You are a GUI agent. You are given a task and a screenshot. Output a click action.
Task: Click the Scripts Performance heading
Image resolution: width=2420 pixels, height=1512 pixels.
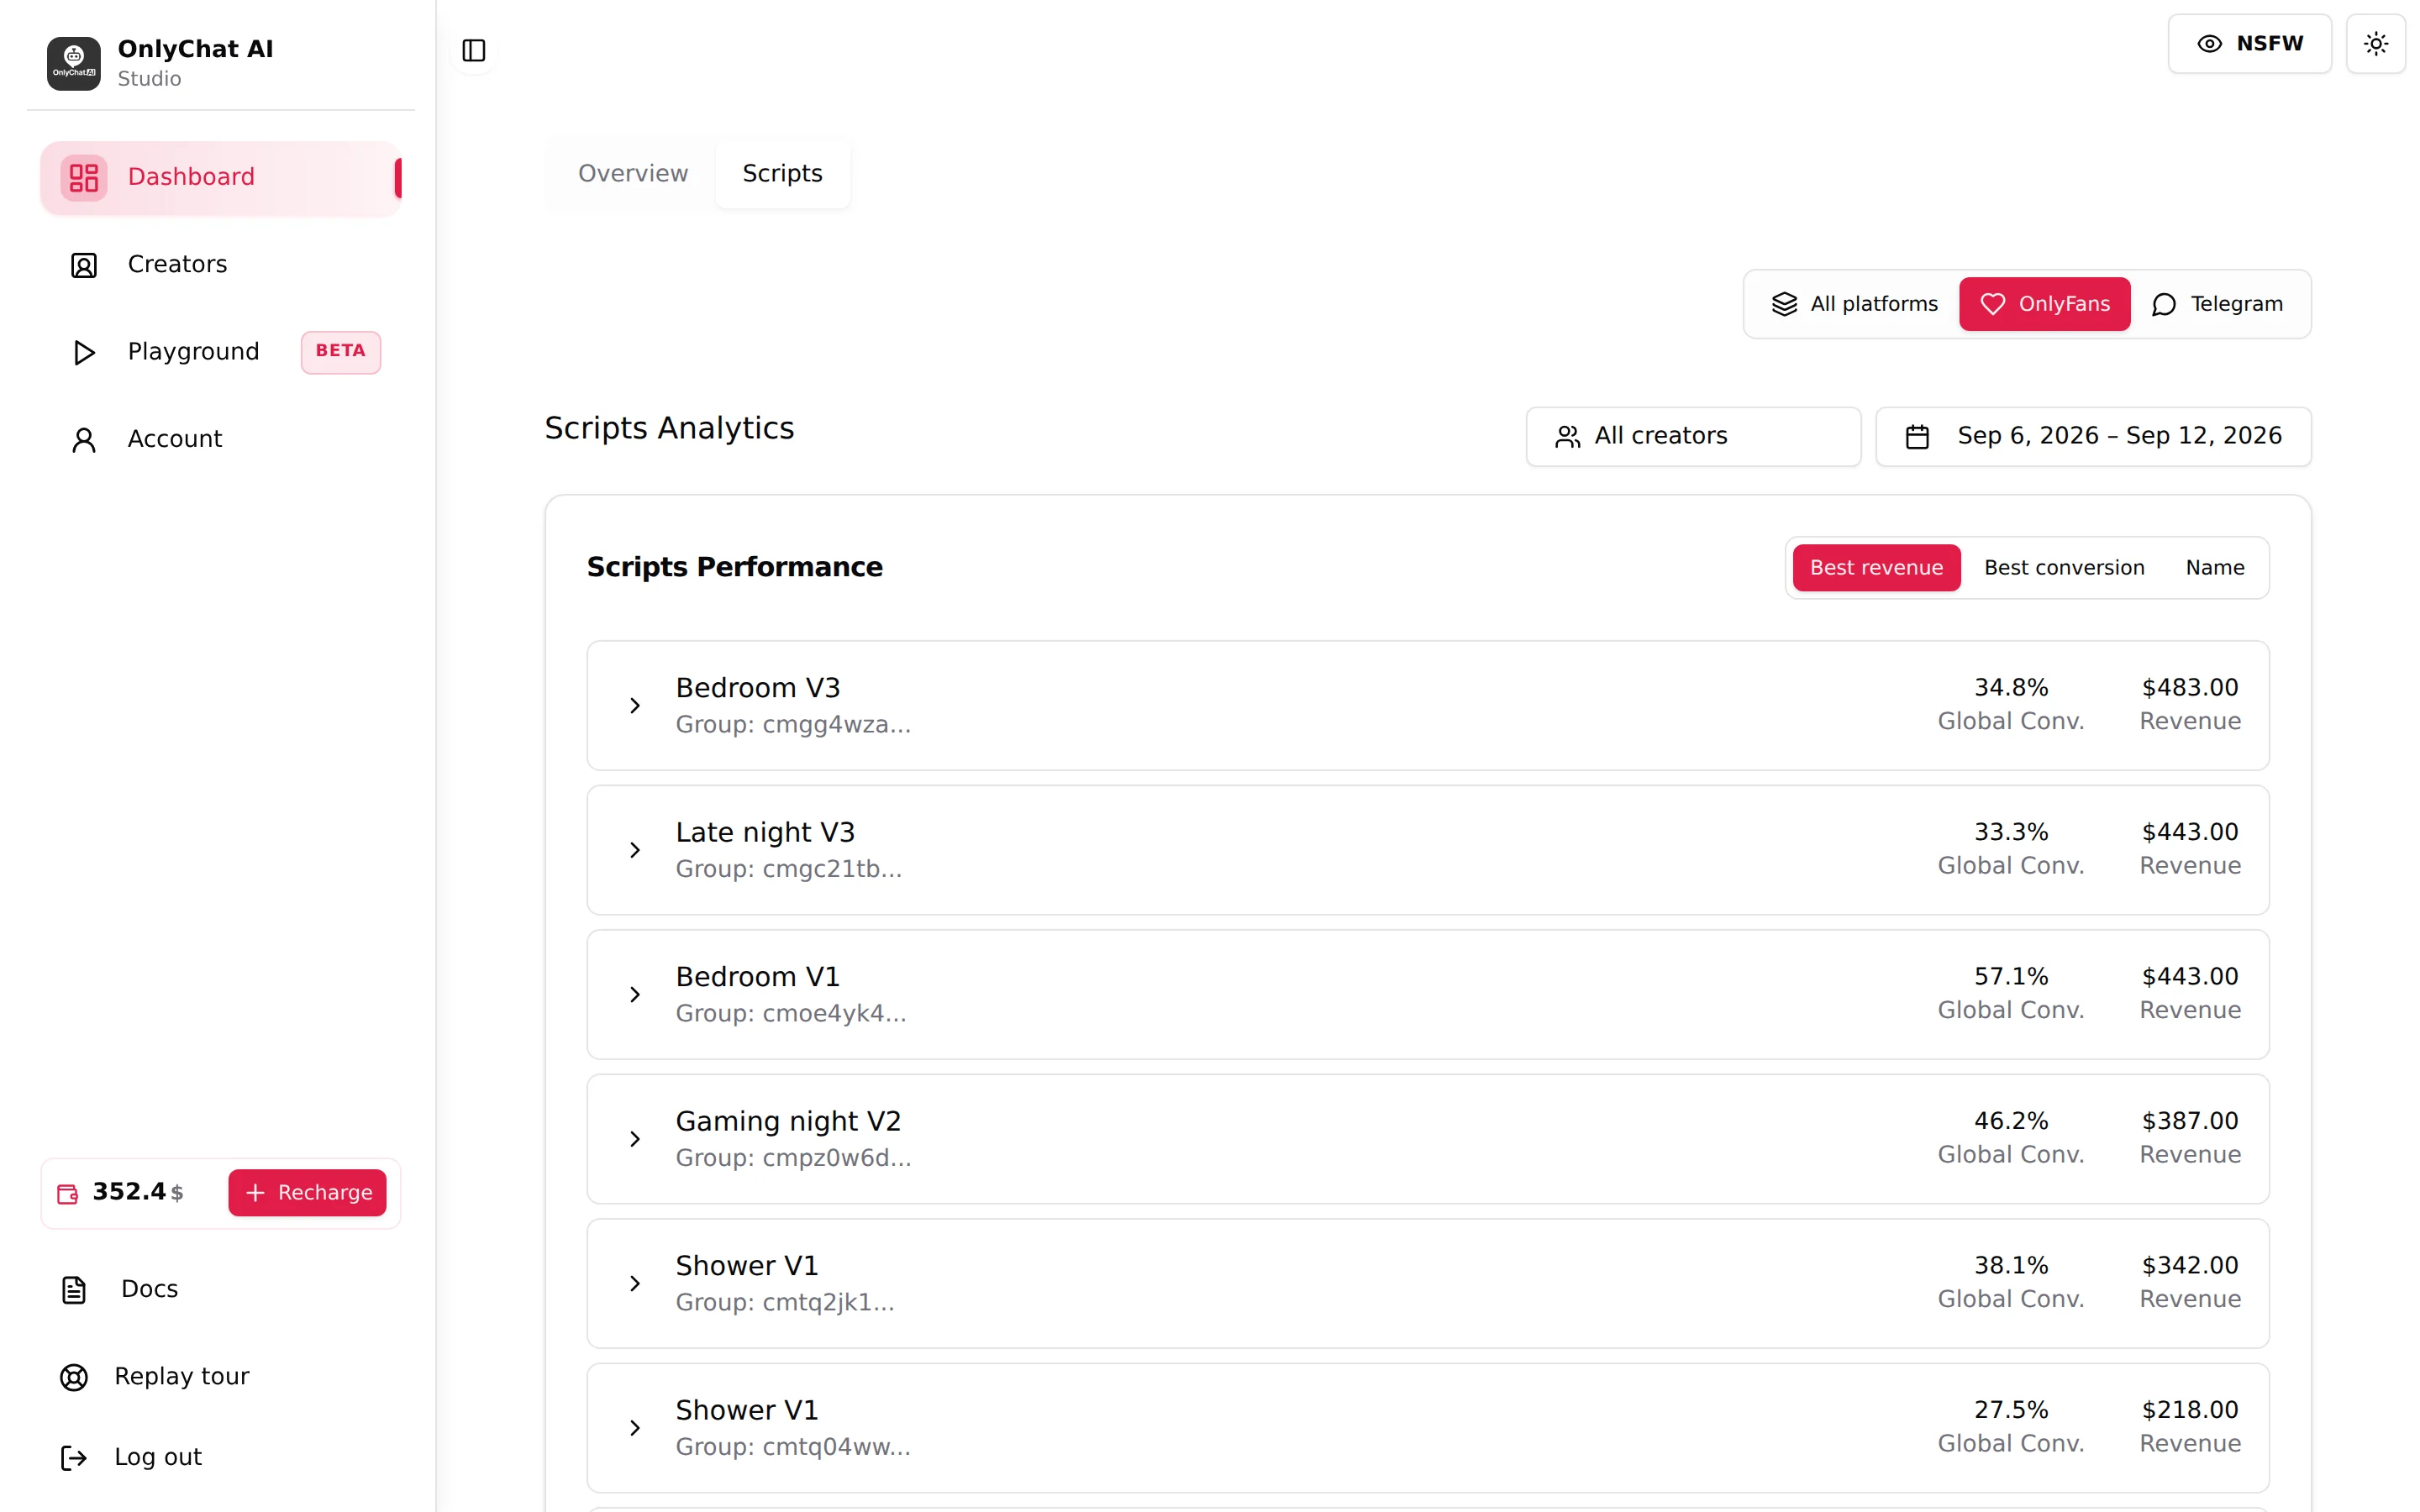734,568
